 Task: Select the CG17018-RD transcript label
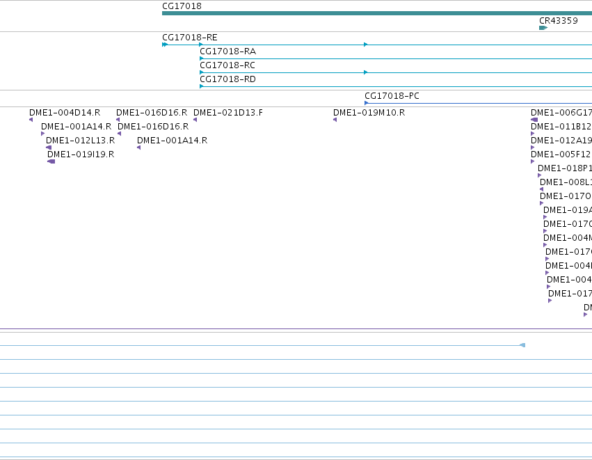point(227,79)
